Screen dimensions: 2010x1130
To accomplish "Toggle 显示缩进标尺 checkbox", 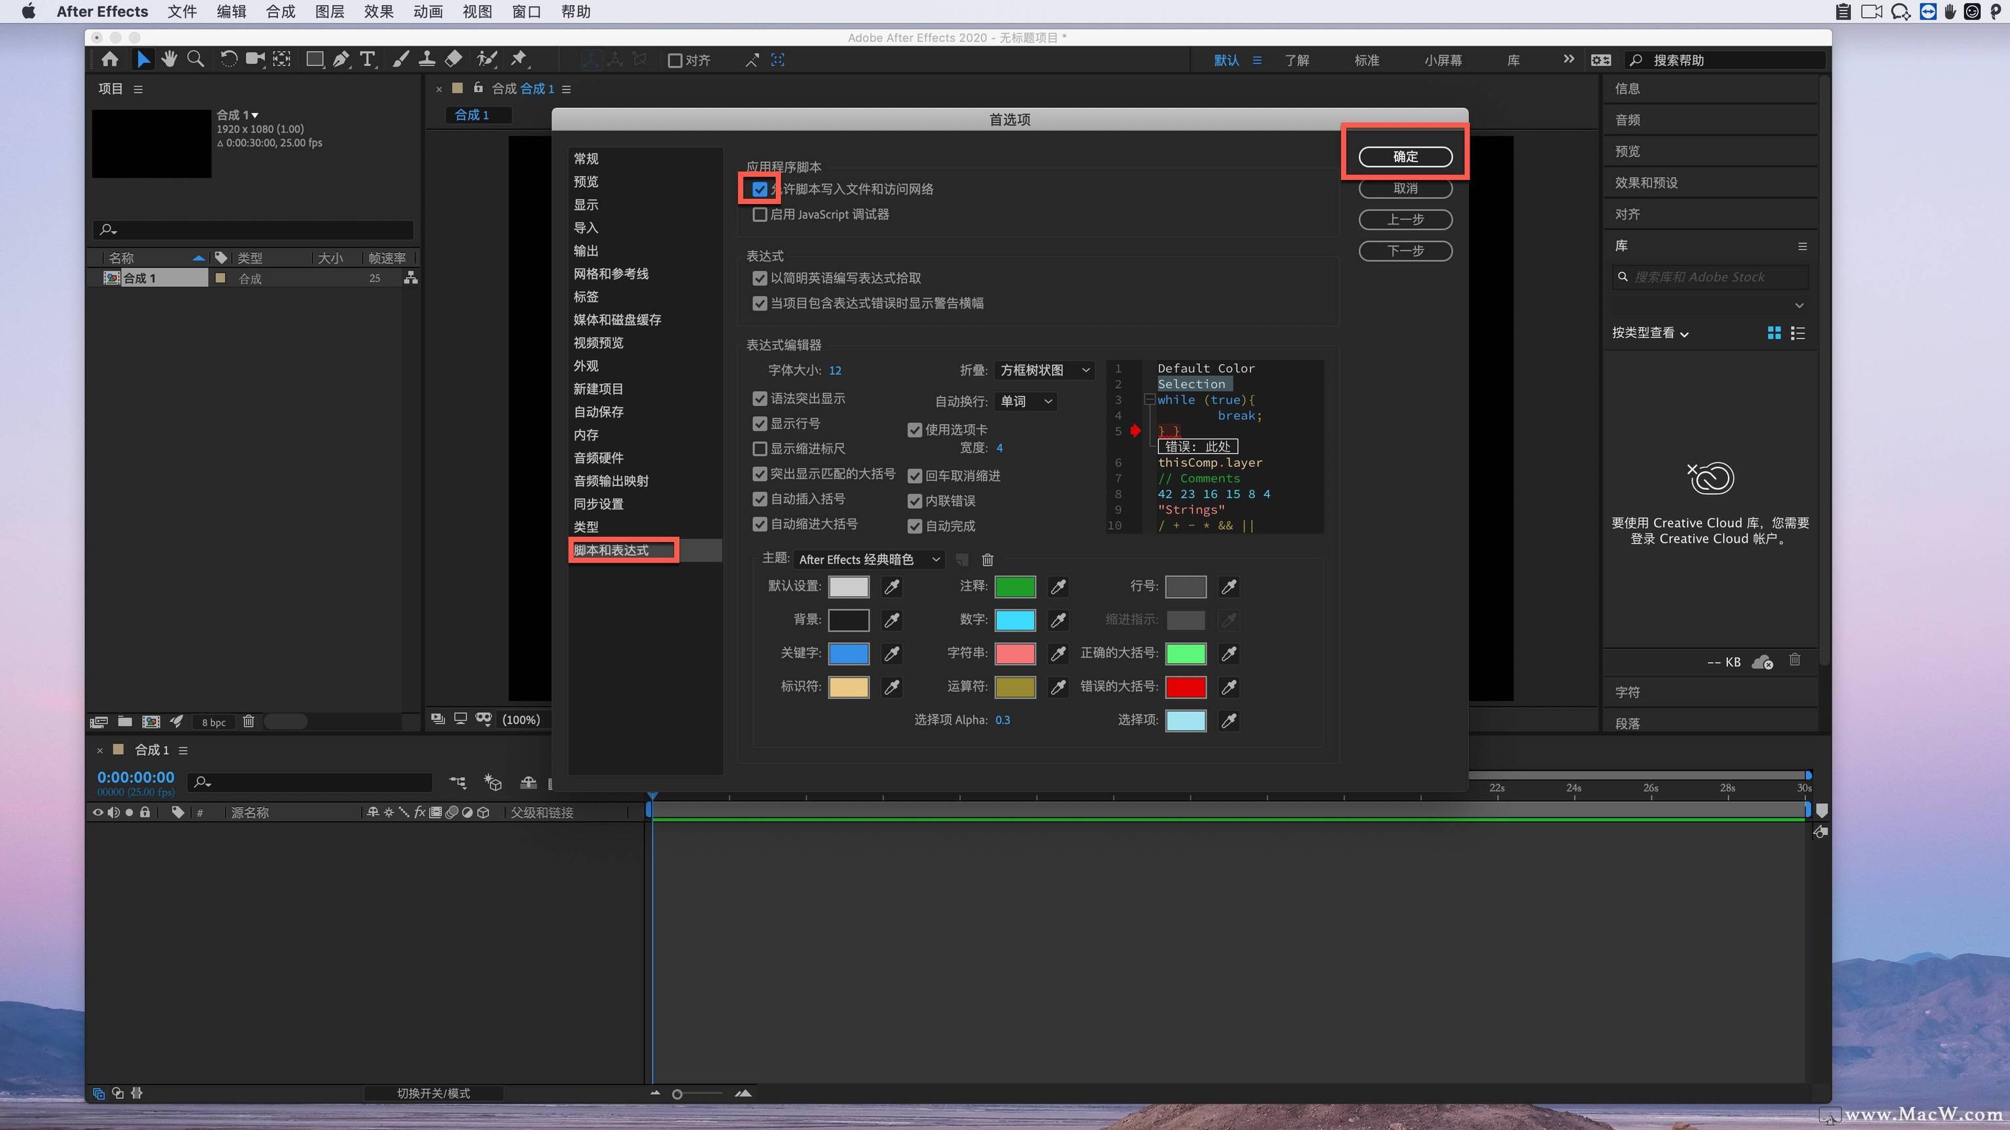I will [x=760, y=449].
